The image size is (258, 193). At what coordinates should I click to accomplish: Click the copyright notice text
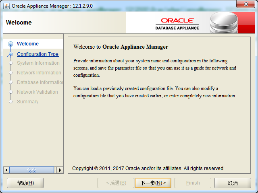(148, 168)
